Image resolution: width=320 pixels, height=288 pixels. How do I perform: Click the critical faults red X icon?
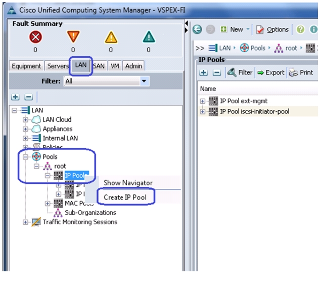click(x=35, y=37)
